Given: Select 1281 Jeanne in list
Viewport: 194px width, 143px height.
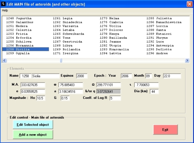Looking at the screenshot, I should [x=111, y=41].
